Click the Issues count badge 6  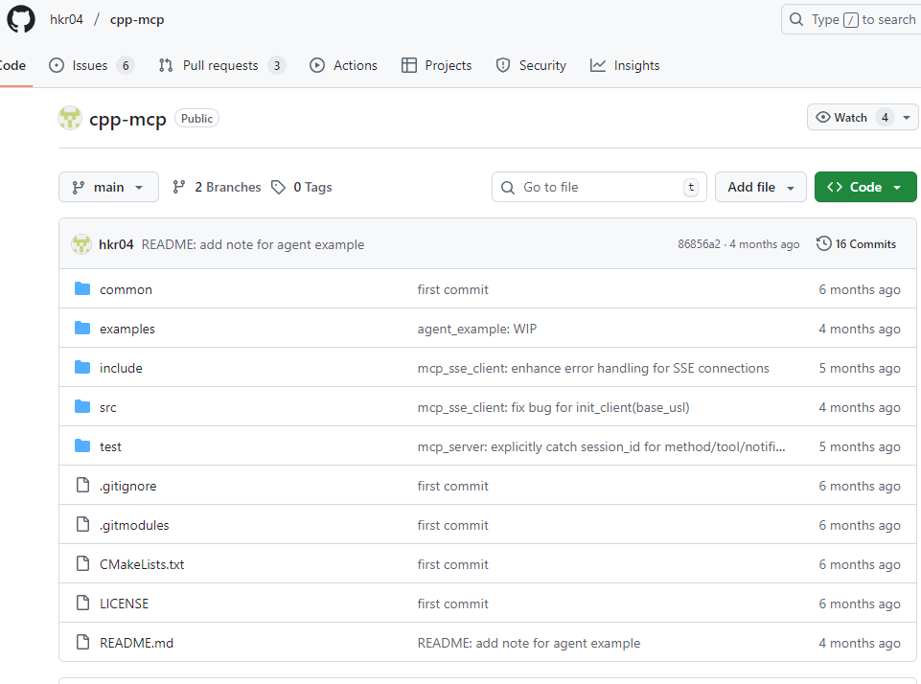click(126, 66)
